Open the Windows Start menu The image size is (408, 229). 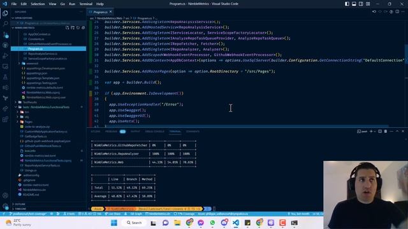pyautogui.click(x=114, y=223)
